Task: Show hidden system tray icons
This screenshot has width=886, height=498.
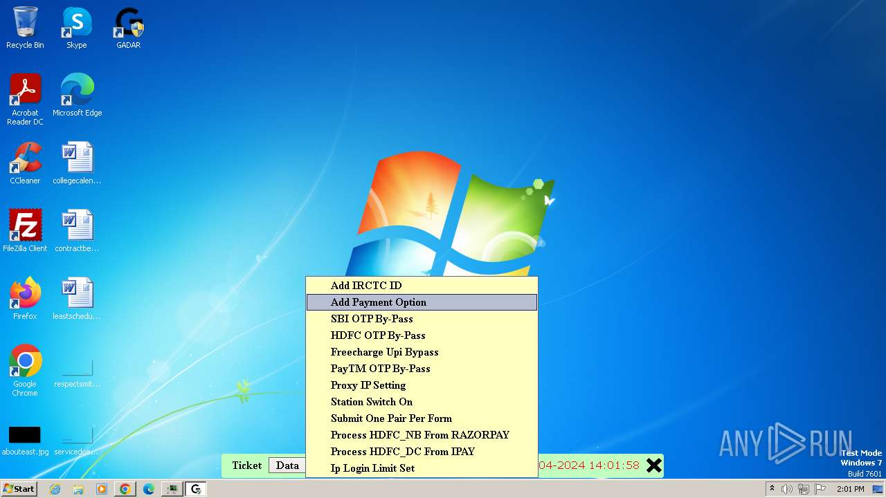Action: [772, 489]
